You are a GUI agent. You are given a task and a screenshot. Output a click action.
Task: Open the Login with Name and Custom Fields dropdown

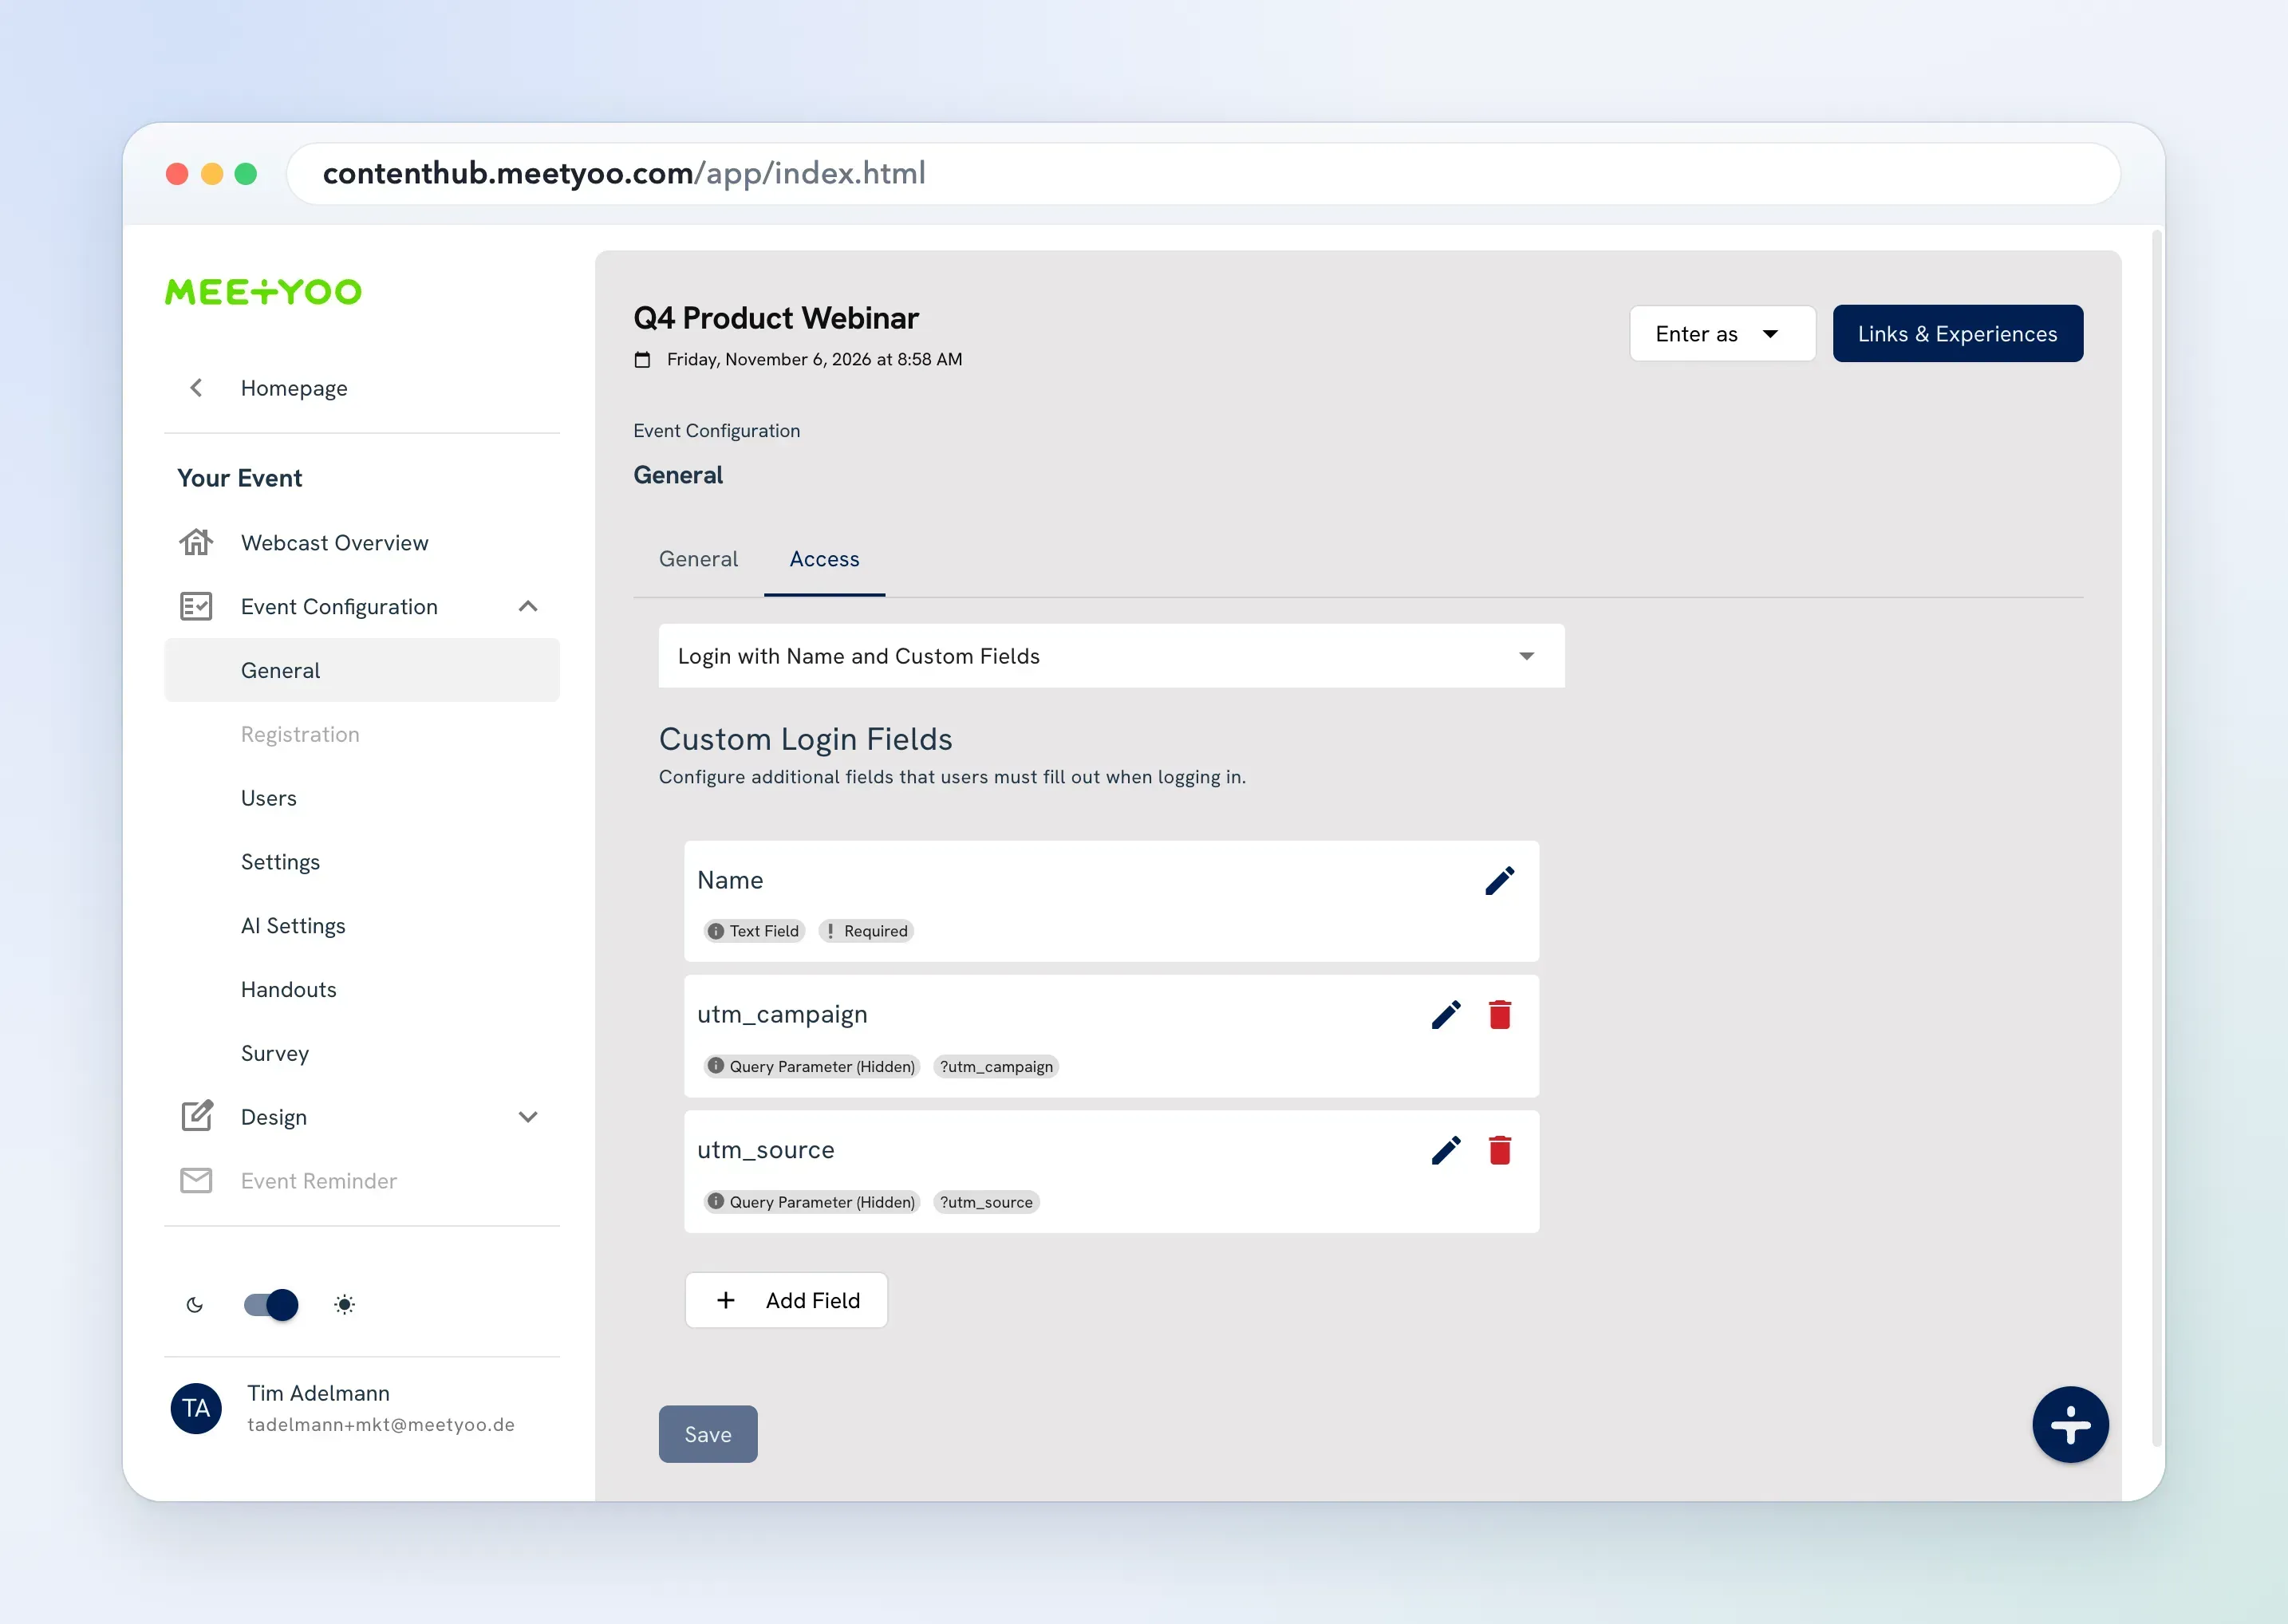tap(1111, 656)
